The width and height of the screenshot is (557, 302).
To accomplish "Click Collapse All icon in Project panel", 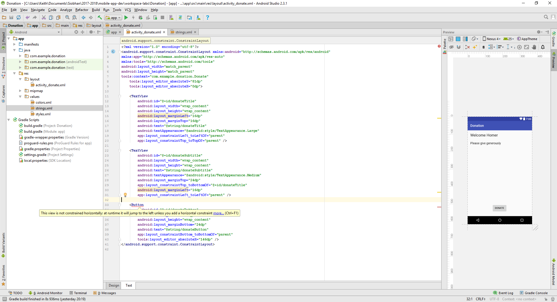I will tap(83, 32).
